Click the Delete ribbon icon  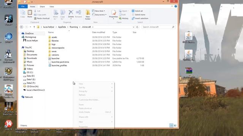point(71,14)
